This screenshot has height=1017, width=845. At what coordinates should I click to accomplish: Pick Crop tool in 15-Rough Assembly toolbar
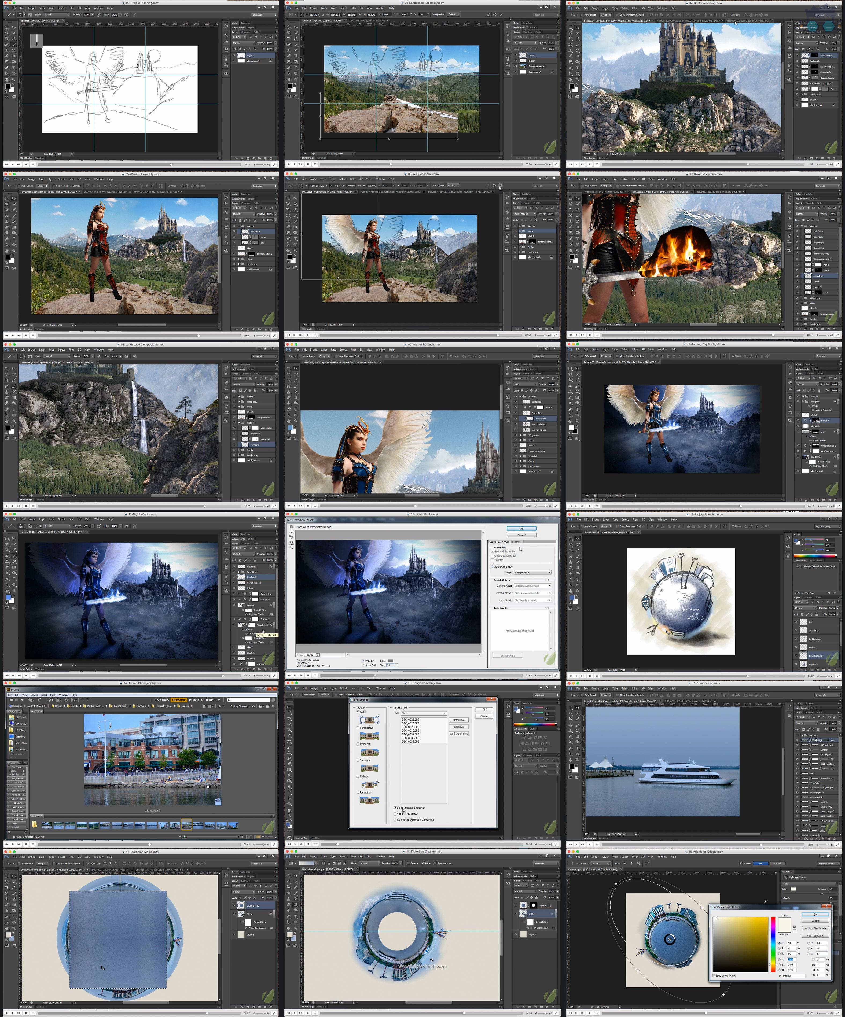(x=289, y=730)
